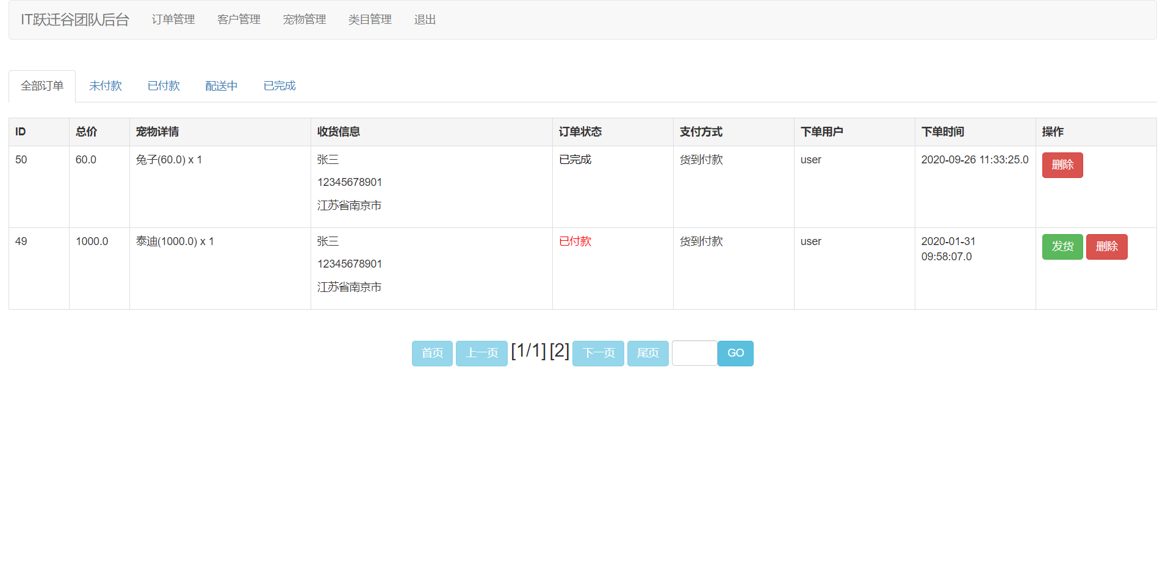This screenshot has width=1168, height=573.
Task: Click the red 已付款 status of order 49
Action: pos(575,241)
